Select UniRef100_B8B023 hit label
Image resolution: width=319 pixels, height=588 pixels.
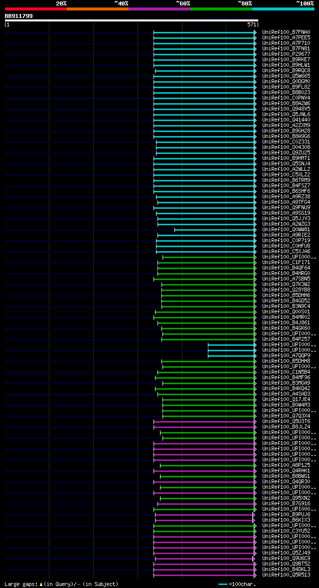click(286, 93)
